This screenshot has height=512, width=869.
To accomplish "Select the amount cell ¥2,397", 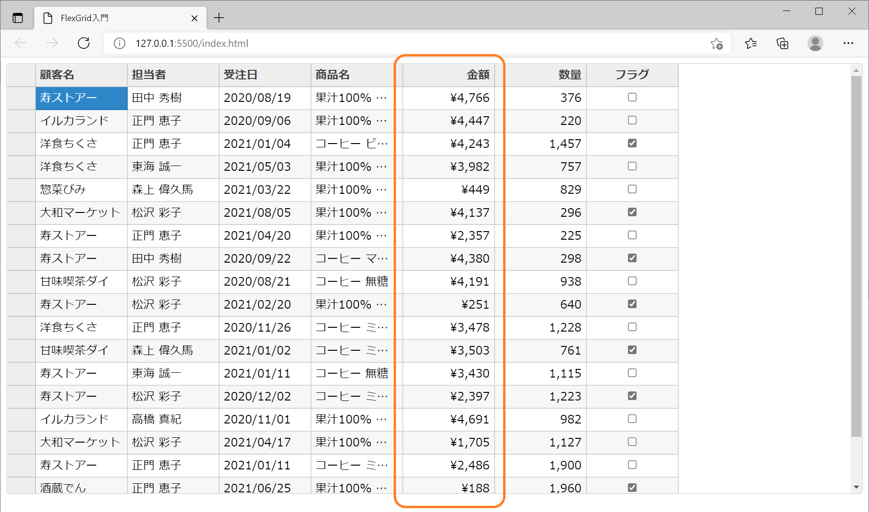I will click(449, 397).
